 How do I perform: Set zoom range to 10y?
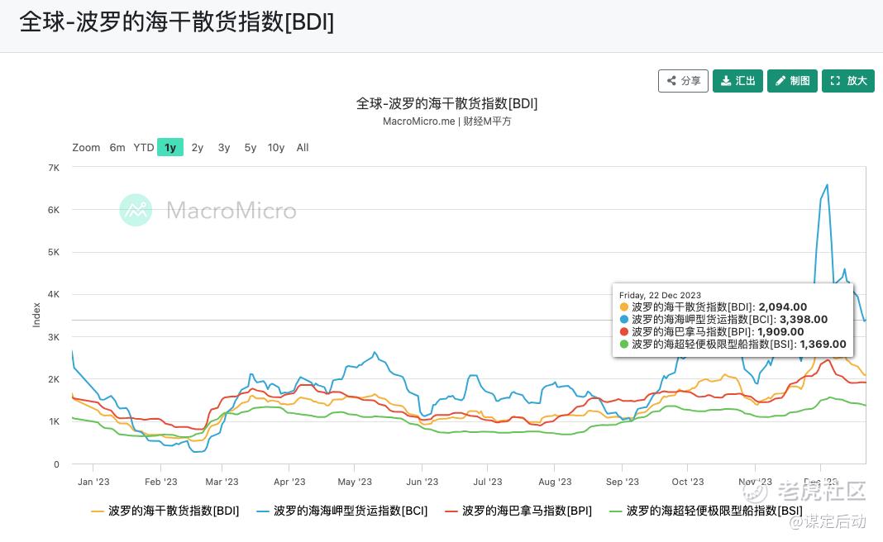point(276,148)
